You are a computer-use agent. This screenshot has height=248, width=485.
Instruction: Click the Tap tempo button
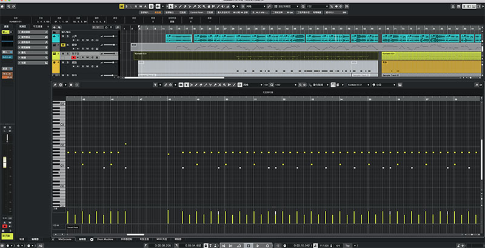point(347,246)
